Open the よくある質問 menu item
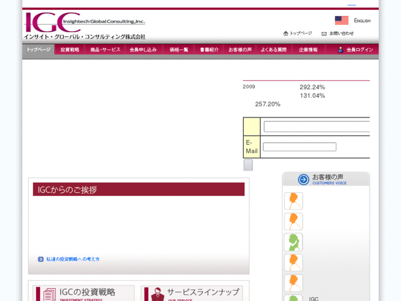The width and height of the screenshot is (401, 301). tap(274, 50)
